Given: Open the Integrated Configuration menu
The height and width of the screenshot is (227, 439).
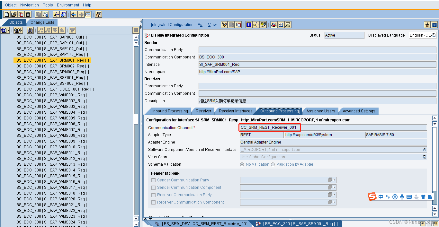Looking at the screenshot, I should (172, 24).
